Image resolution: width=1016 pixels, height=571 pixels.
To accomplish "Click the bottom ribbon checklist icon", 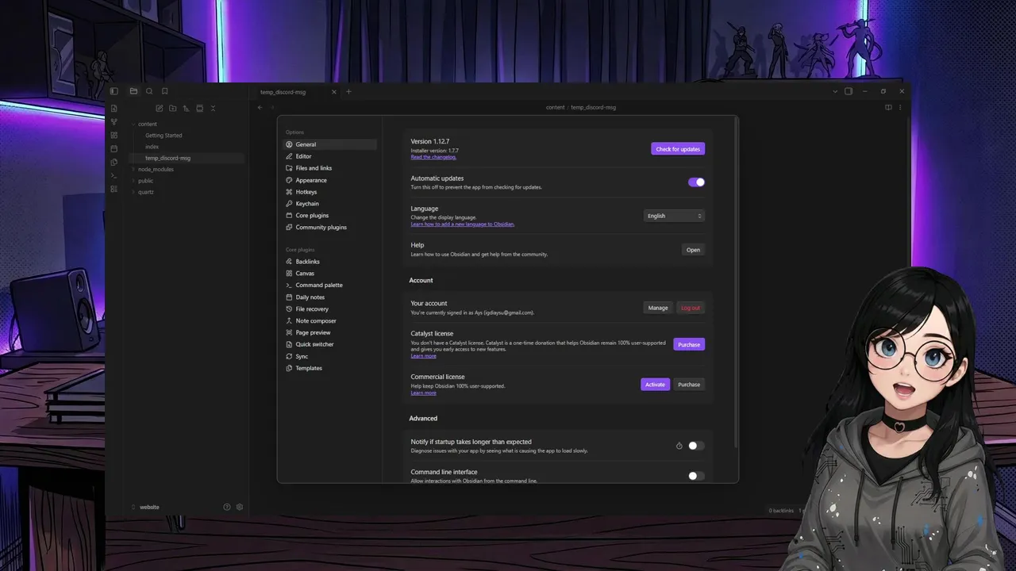I will pyautogui.click(x=114, y=189).
